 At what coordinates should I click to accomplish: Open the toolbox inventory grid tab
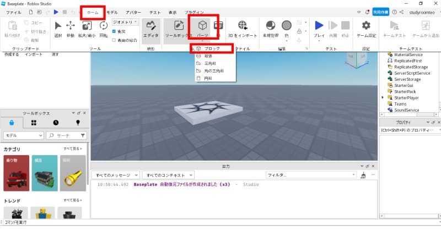pos(34,123)
